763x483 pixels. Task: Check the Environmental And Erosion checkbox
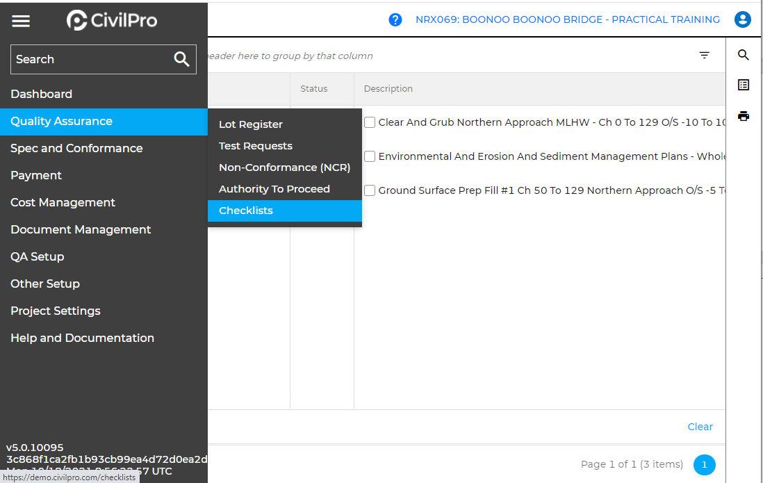[x=370, y=156]
